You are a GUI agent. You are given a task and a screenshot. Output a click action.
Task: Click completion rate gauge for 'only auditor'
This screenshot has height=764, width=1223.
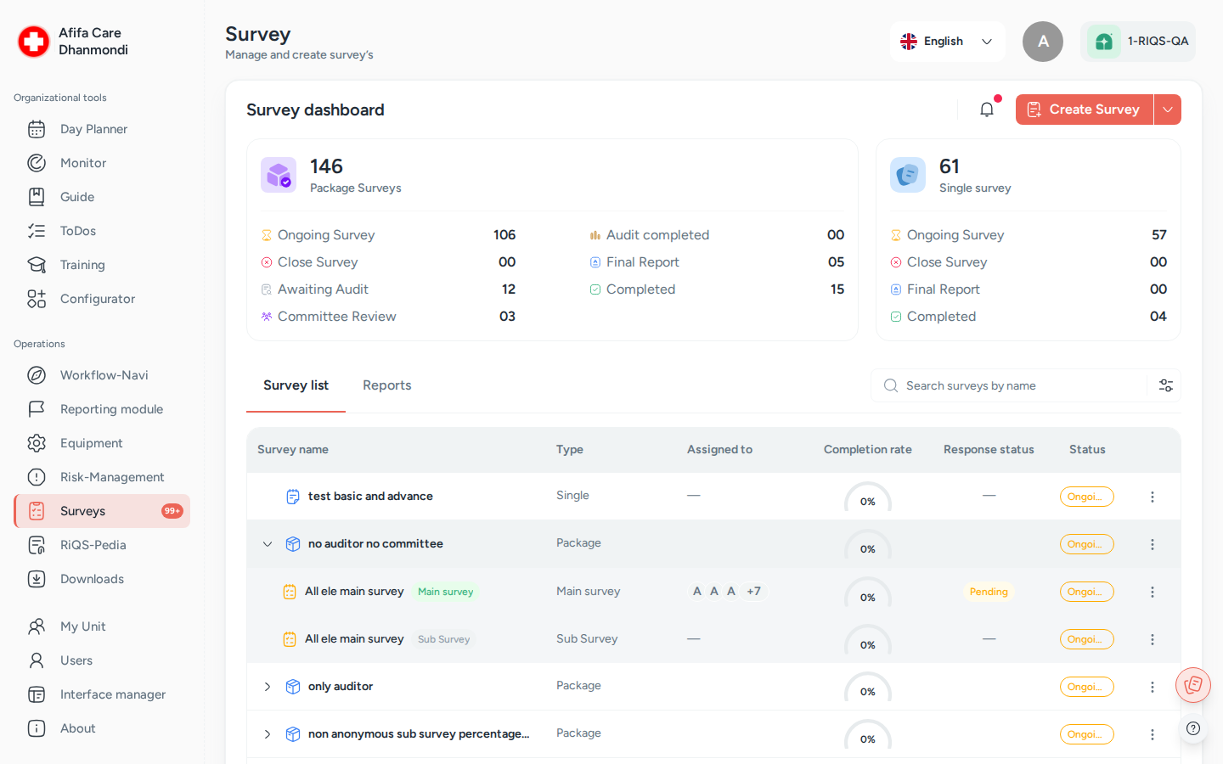tap(867, 687)
